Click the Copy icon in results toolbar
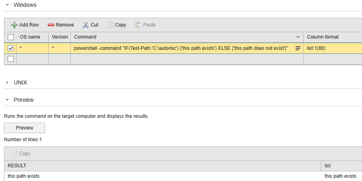362x181 pixels. tap(14, 154)
